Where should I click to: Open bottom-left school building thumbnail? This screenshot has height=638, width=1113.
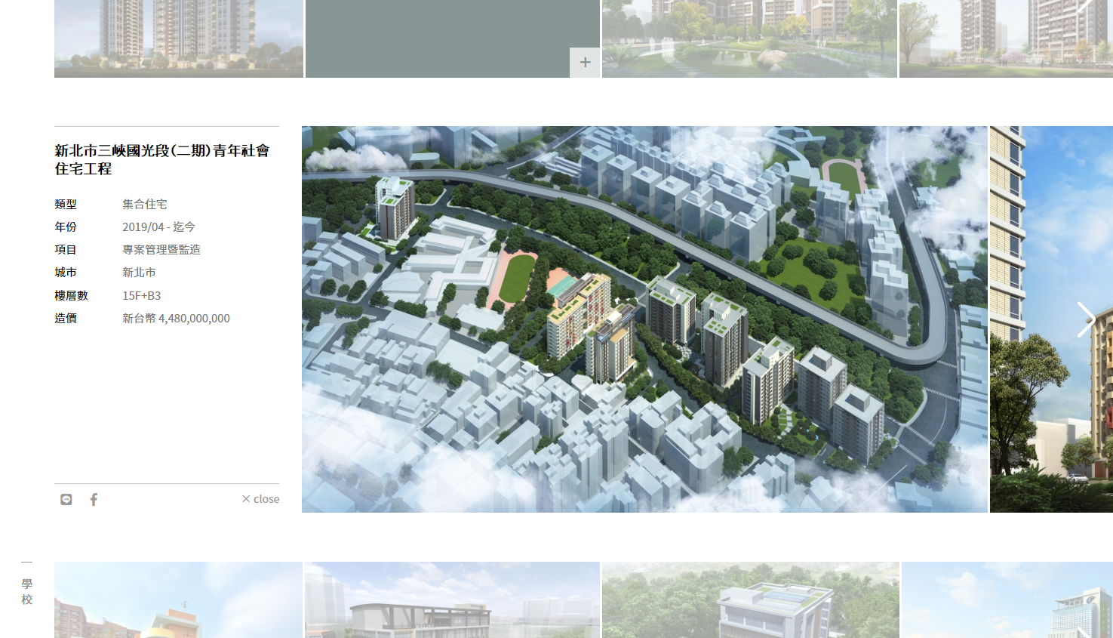point(178,600)
